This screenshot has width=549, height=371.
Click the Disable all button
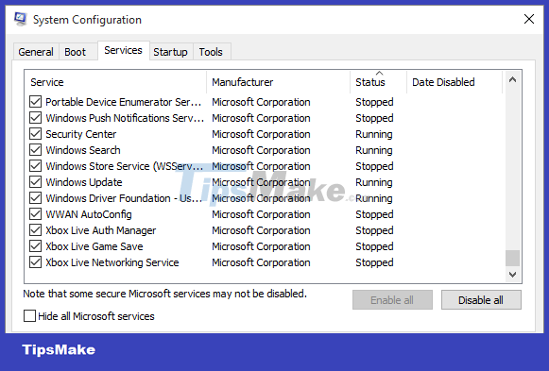[x=481, y=300]
